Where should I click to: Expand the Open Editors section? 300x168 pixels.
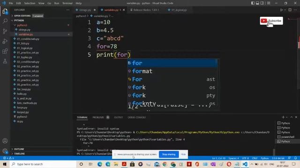click(x=22, y=16)
